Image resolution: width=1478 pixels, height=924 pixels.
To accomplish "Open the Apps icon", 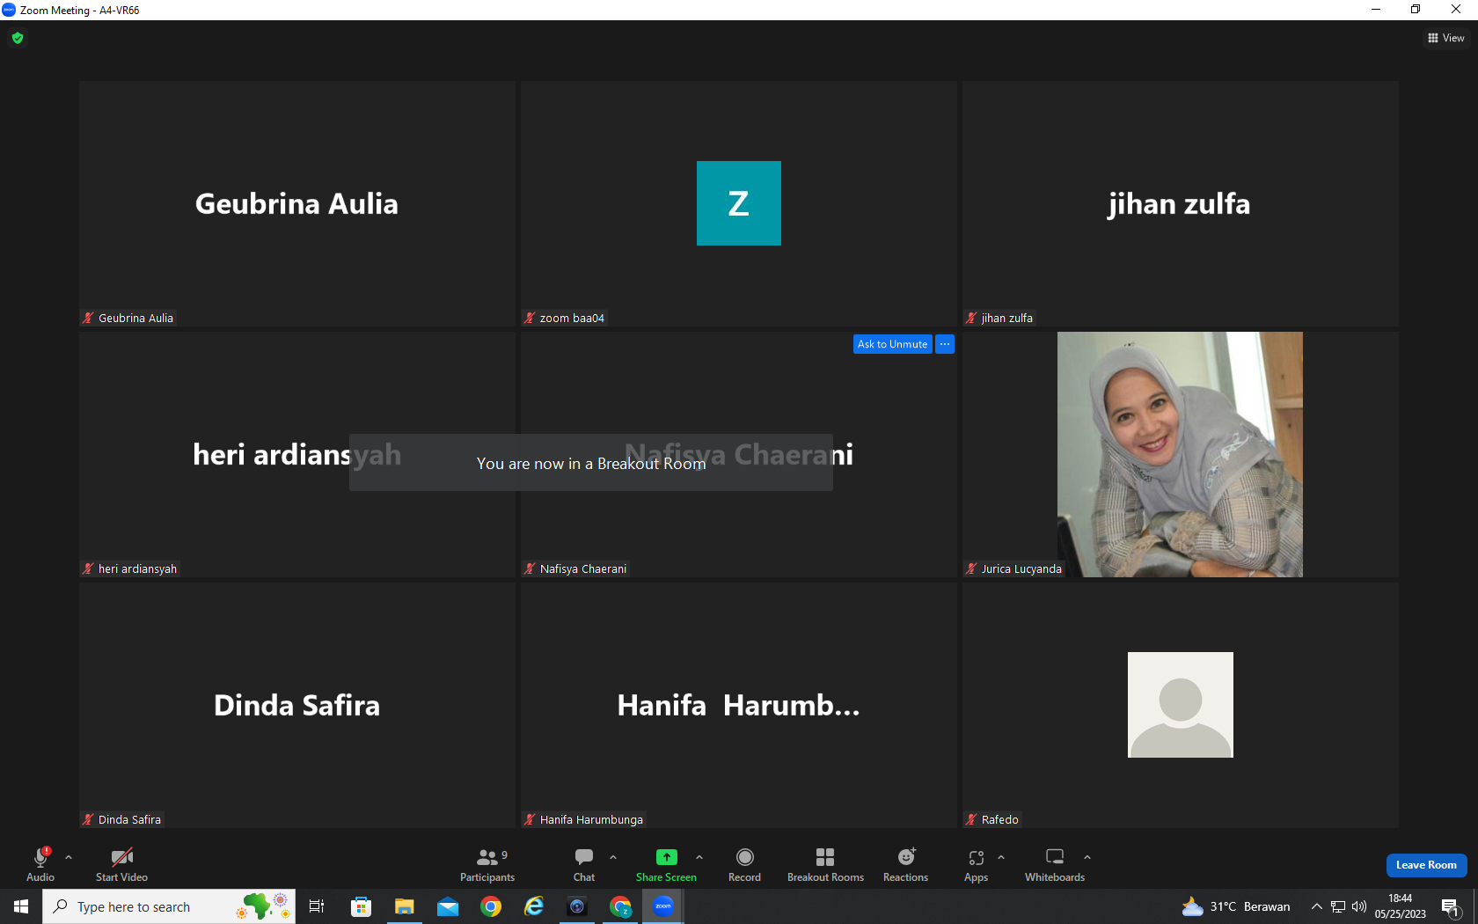I will (x=976, y=857).
